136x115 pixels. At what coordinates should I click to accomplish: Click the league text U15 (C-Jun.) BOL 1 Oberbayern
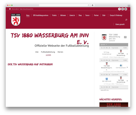[x=114, y=84]
